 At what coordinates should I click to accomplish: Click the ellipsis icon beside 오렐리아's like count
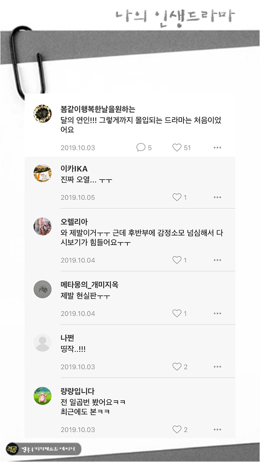click(x=217, y=260)
